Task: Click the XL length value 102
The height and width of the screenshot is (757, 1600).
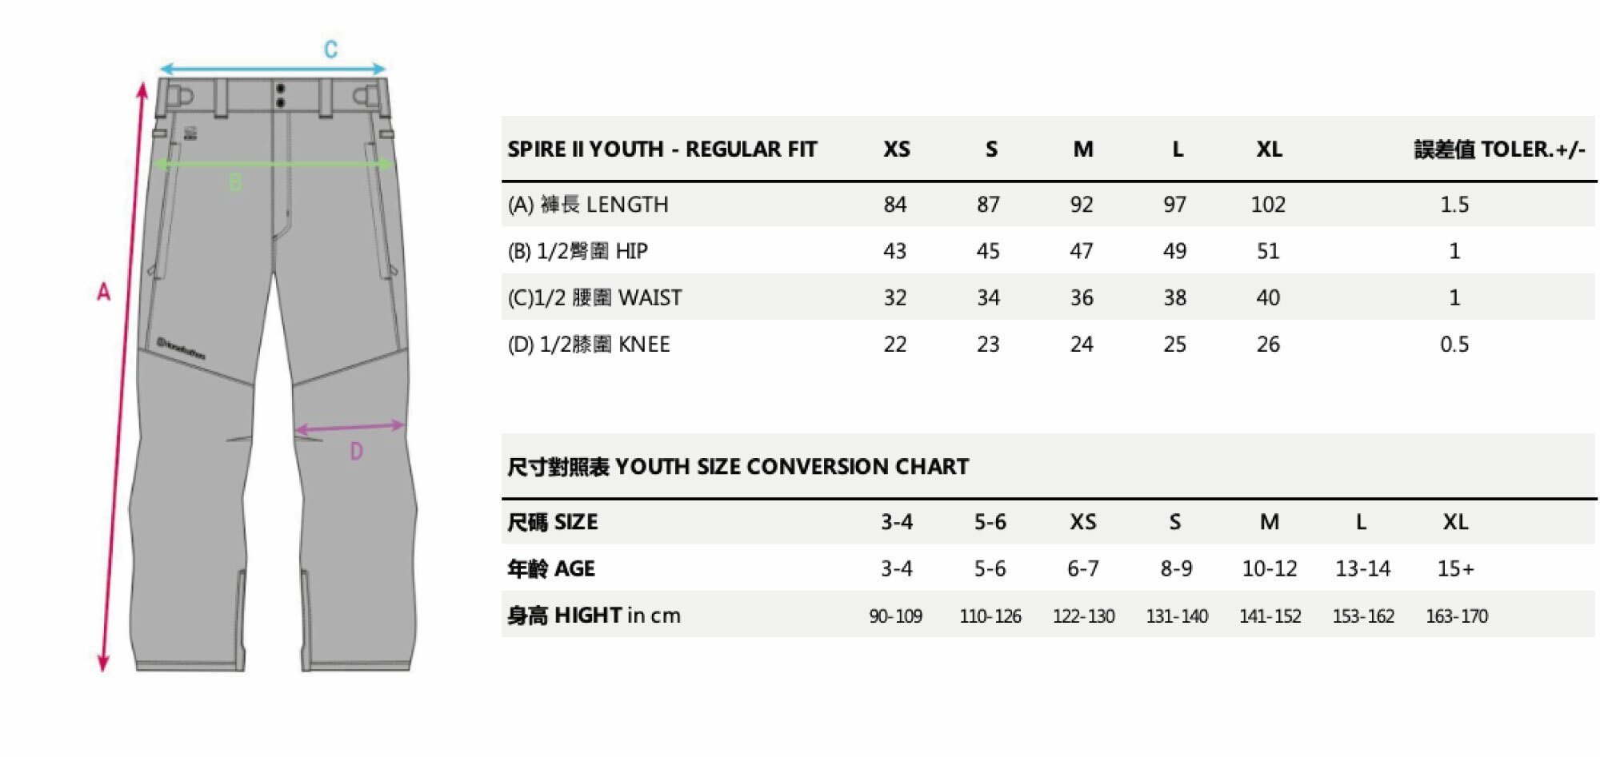Action: tap(1268, 205)
